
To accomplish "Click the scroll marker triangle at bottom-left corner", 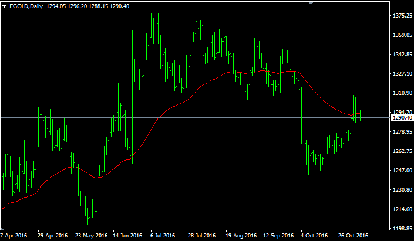I will pos(2,228).
